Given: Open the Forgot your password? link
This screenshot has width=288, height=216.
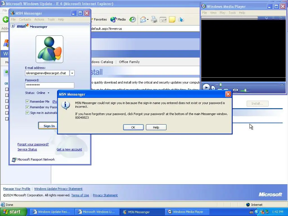Looking at the screenshot, I should [x=33, y=144].
